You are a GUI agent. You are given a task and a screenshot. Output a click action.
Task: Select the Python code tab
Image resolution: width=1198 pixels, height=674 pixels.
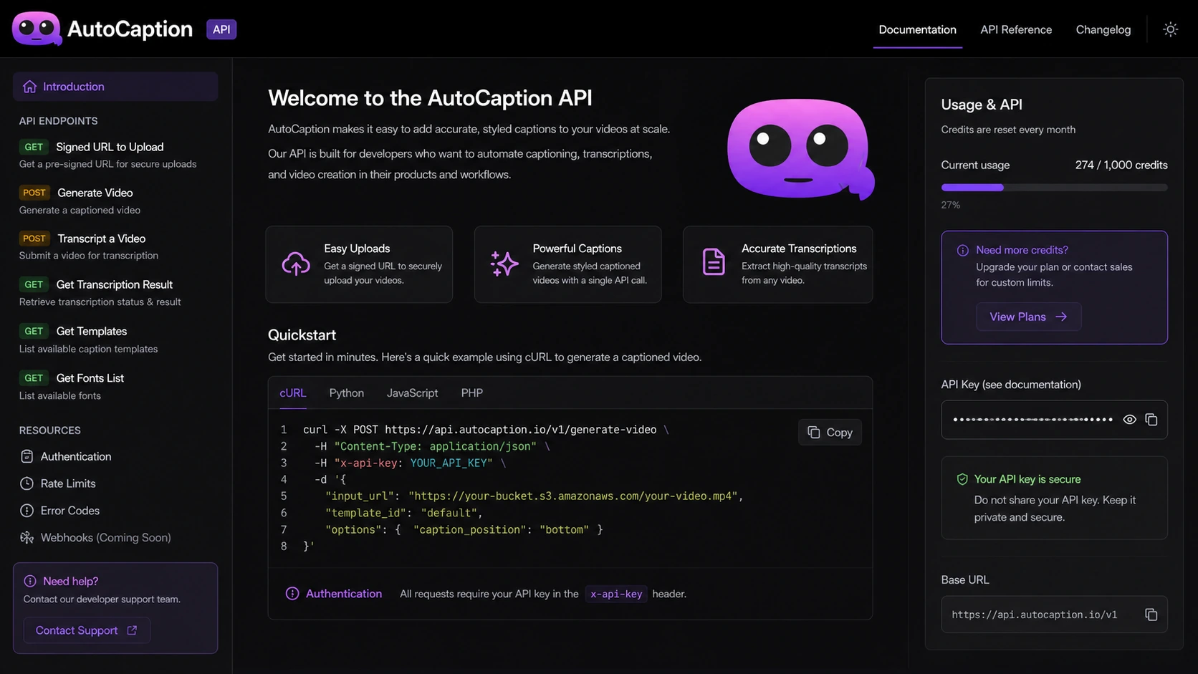(347, 393)
